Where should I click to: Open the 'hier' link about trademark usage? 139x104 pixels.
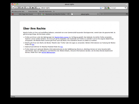pos(33,44)
